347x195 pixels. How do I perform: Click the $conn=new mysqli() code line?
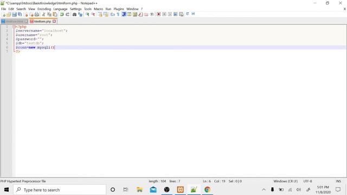tap(35, 47)
